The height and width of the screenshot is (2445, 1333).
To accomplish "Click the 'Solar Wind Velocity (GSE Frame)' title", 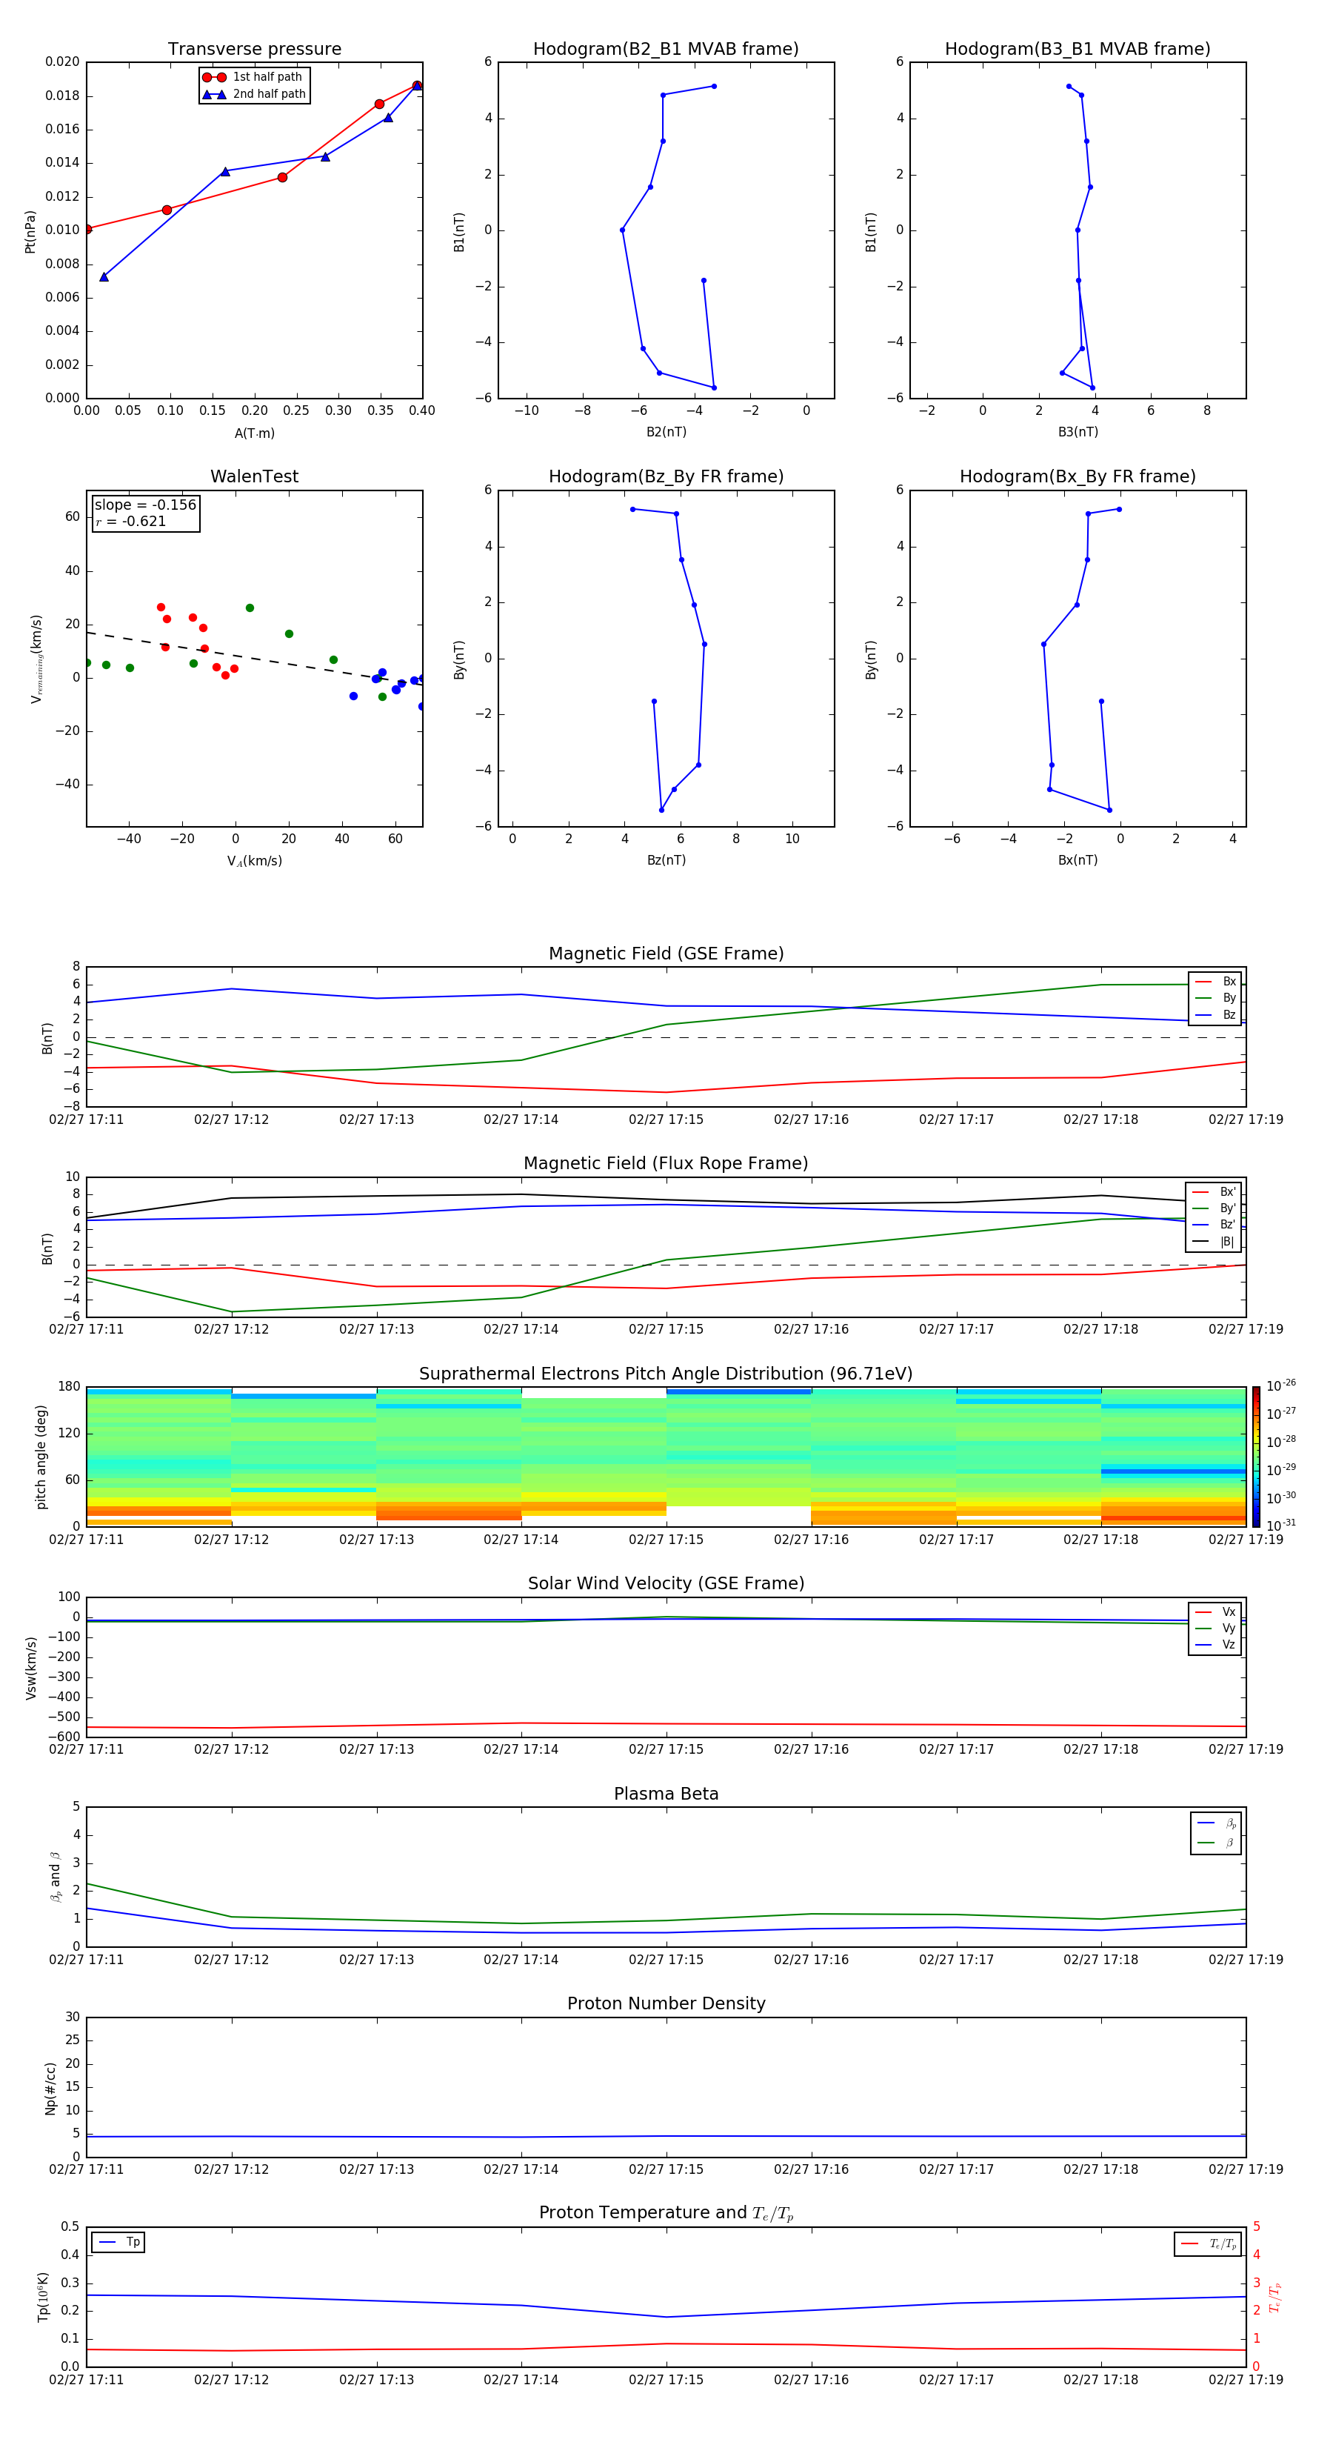I will (666, 1584).
